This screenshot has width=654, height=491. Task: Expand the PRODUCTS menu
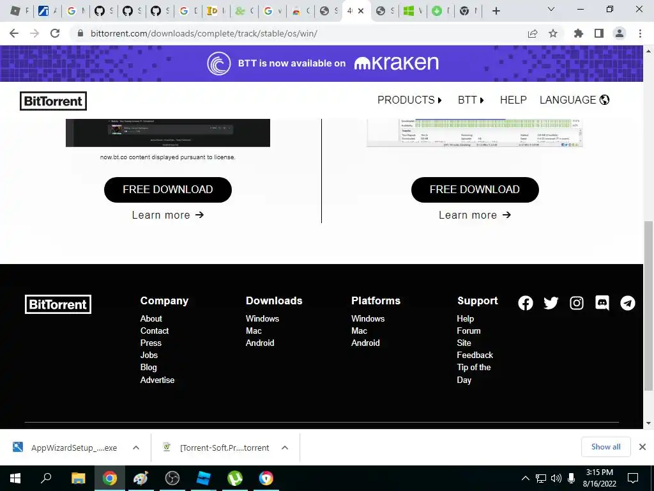[409, 100]
